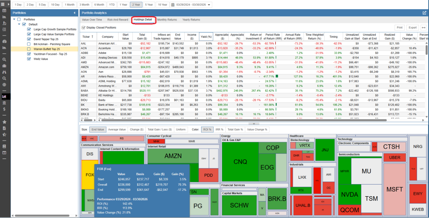Uncheck David Tepper Top 25 checkbox
This screenshot has width=429, height=218.
pyautogui.click(x=29, y=39)
